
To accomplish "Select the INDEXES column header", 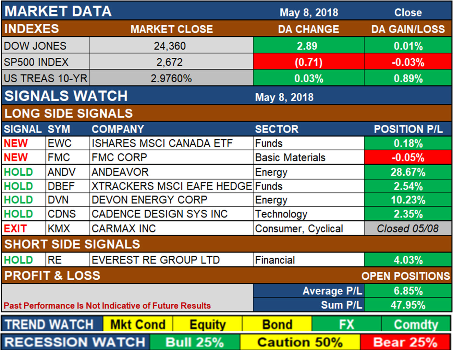I will coord(31,29).
